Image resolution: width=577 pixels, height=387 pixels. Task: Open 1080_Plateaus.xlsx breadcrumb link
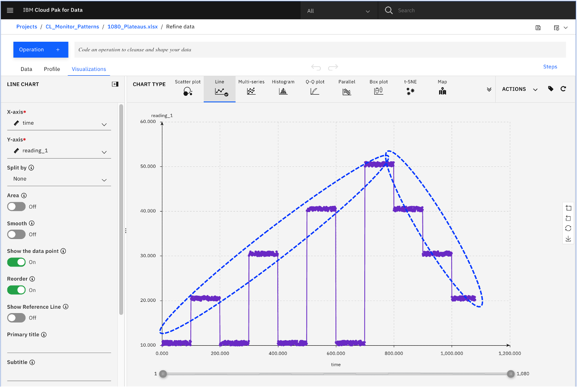133,27
